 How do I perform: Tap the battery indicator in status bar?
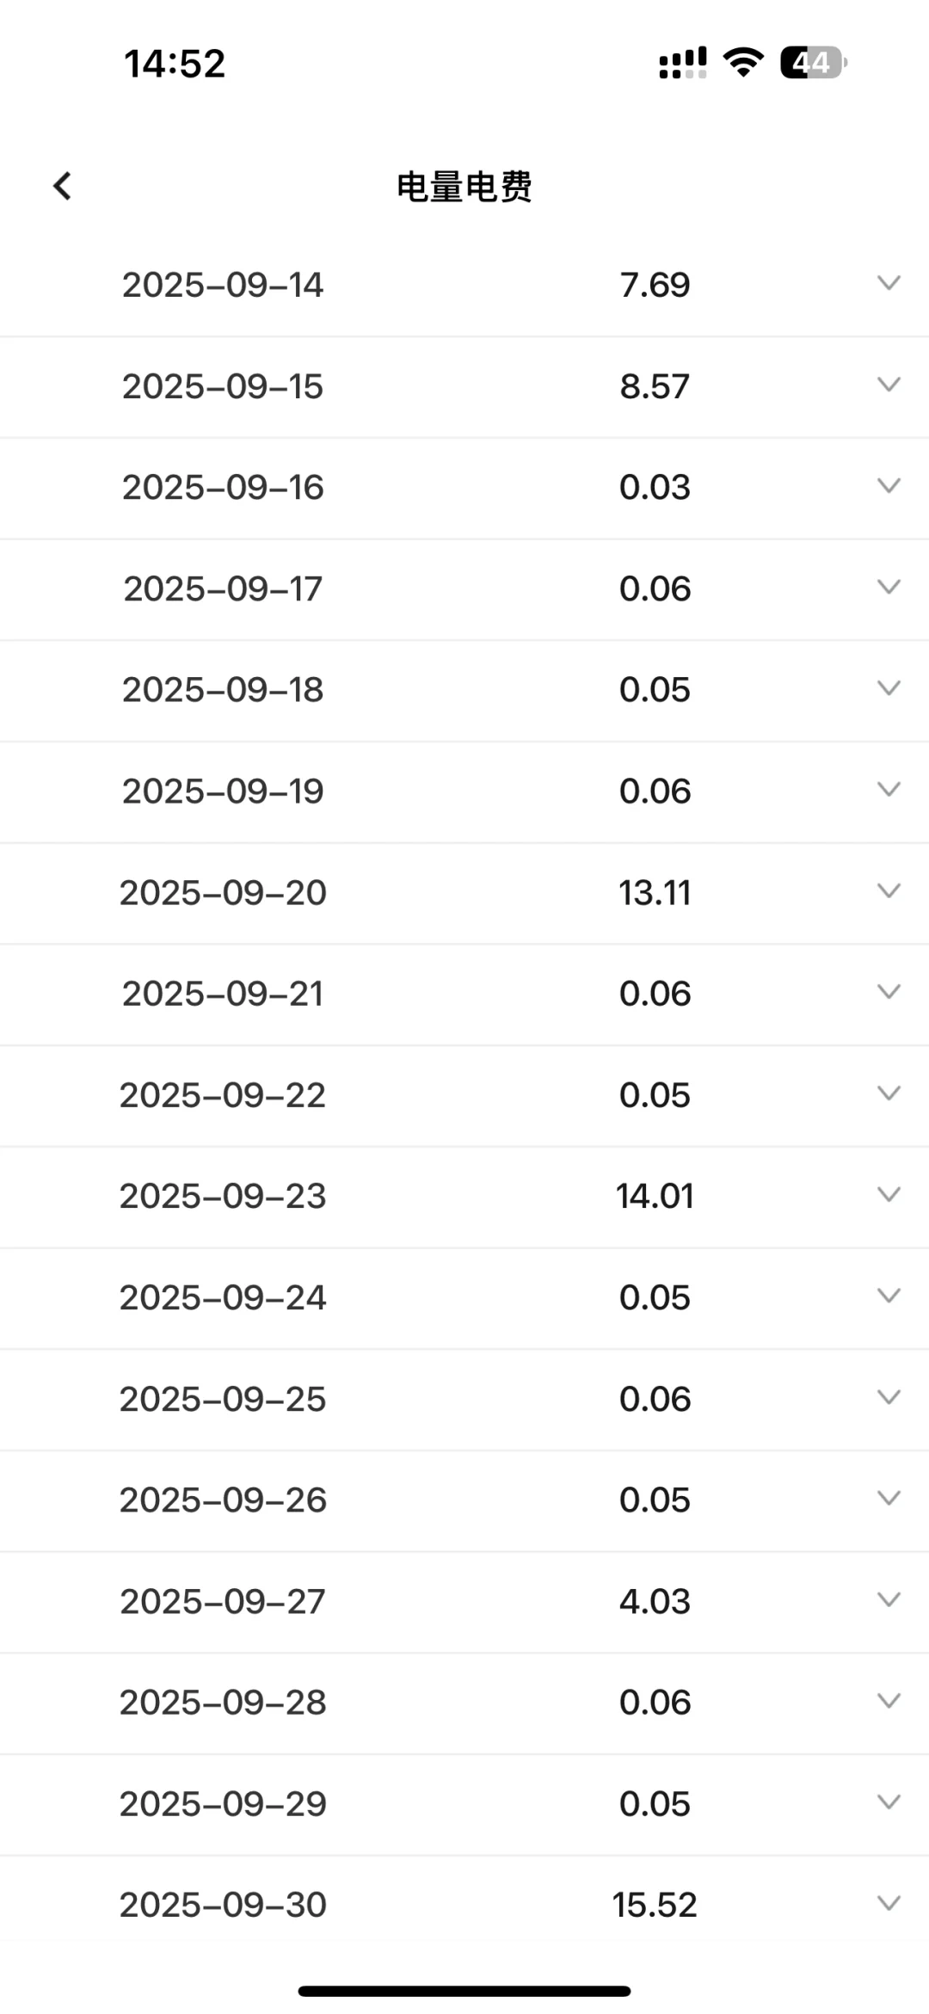[813, 63]
